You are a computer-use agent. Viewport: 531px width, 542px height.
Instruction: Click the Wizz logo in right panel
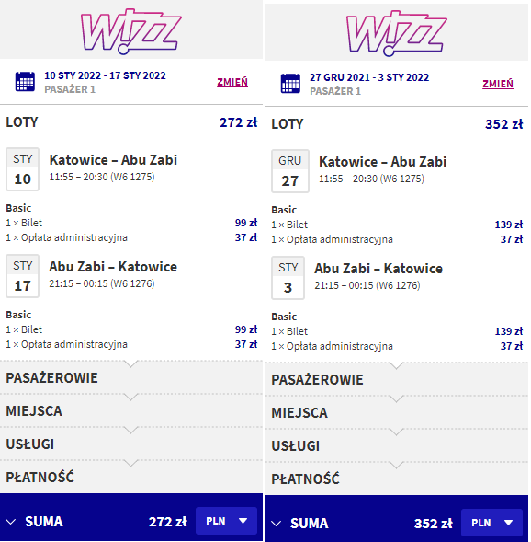pyautogui.click(x=397, y=33)
